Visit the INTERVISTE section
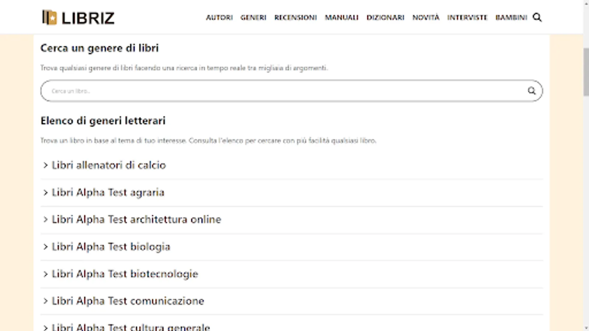Image resolution: width=589 pixels, height=331 pixels. click(x=467, y=17)
